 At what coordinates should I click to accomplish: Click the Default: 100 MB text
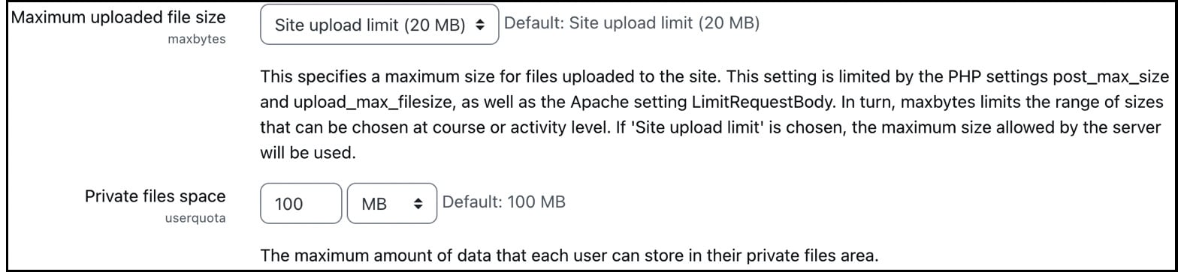coord(504,202)
